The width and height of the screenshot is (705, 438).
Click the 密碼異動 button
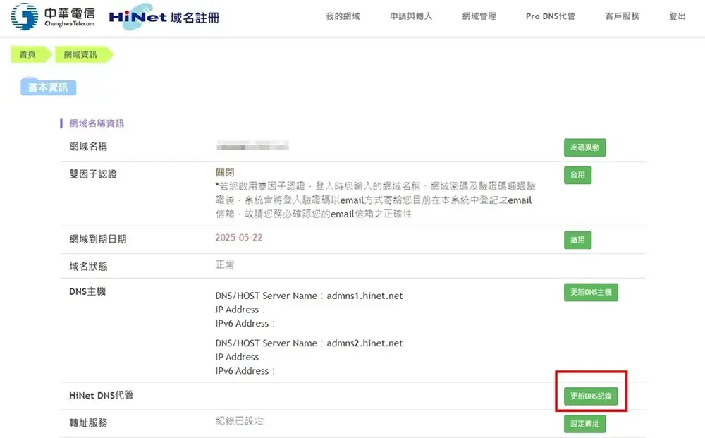pyautogui.click(x=585, y=147)
